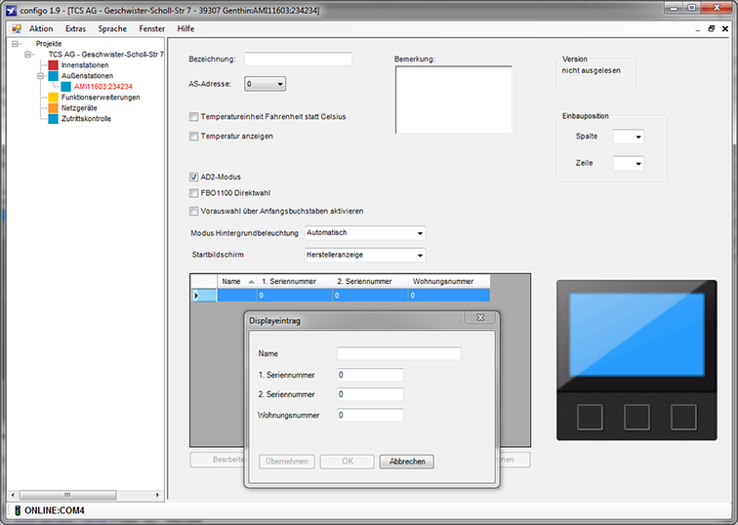Click the yellow Funktionserweiterungen icon
This screenshot has width=738, height=525.
[54, 98]
